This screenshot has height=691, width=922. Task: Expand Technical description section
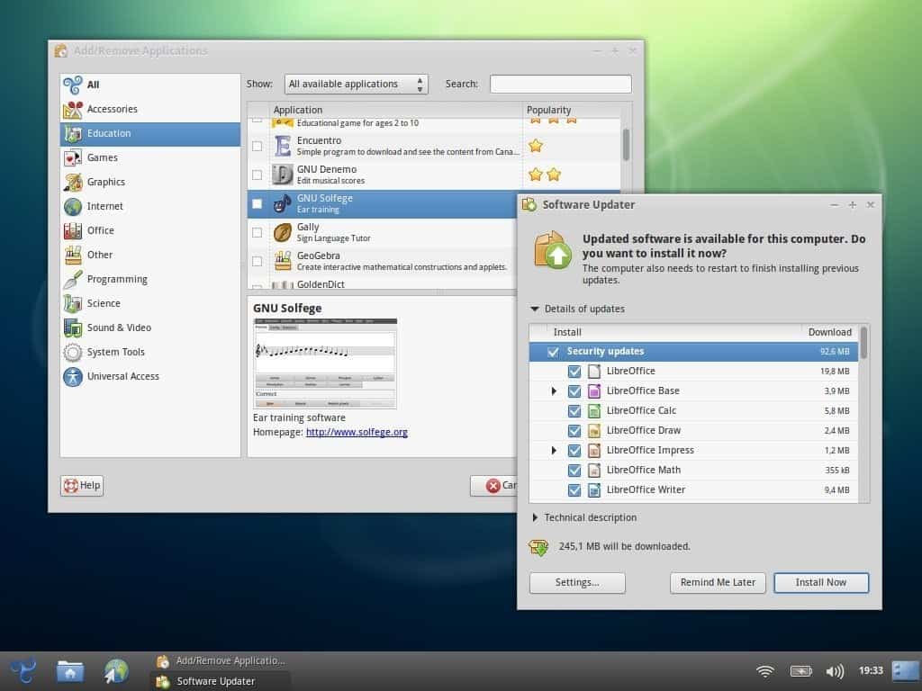(535, 517)
